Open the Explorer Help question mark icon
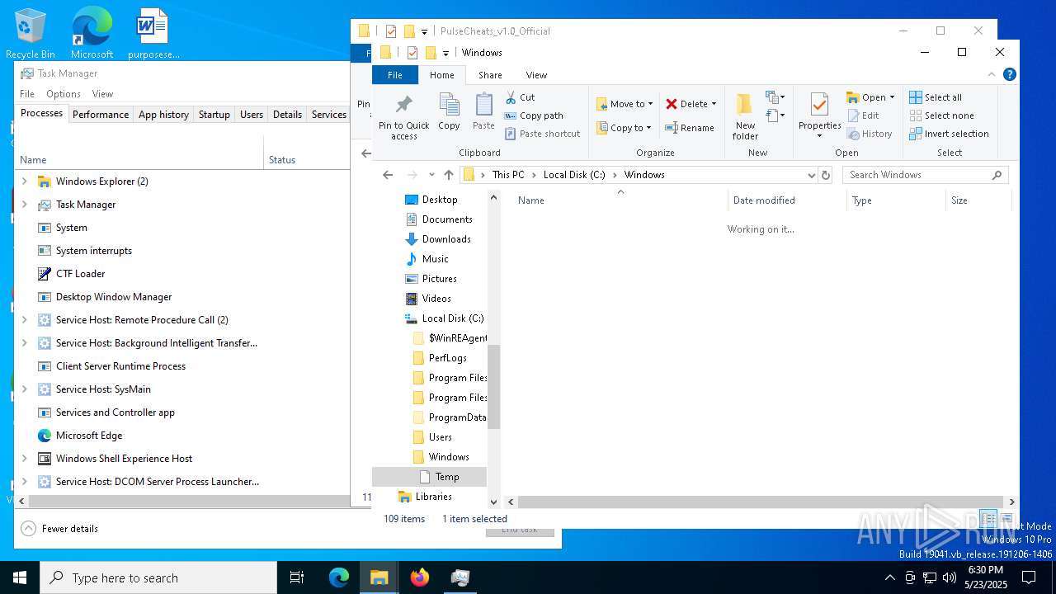 (1009, 74)
